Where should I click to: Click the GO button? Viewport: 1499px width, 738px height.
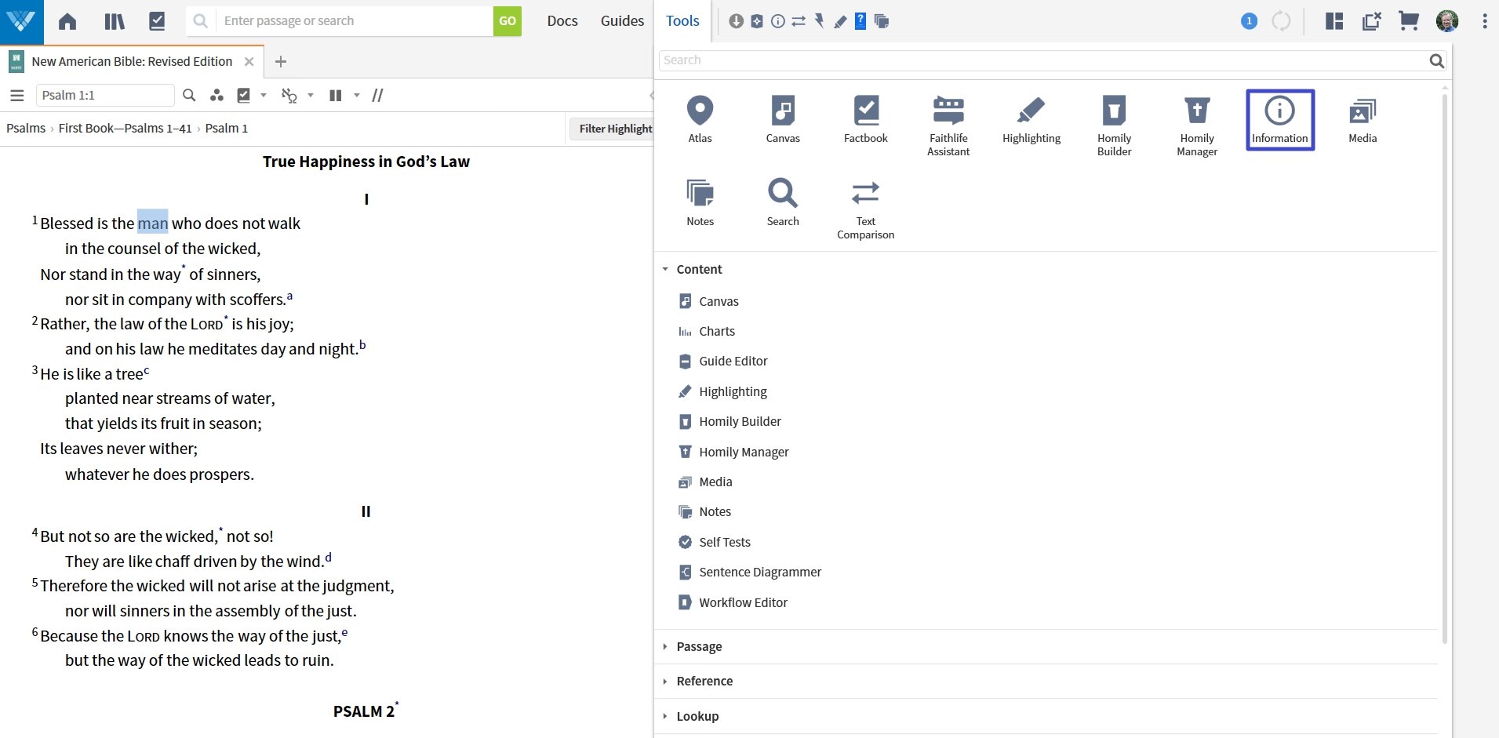(508, 21)
